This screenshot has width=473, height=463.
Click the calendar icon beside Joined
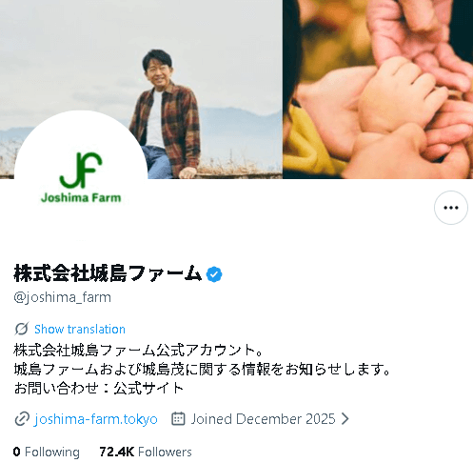(178, 418)
